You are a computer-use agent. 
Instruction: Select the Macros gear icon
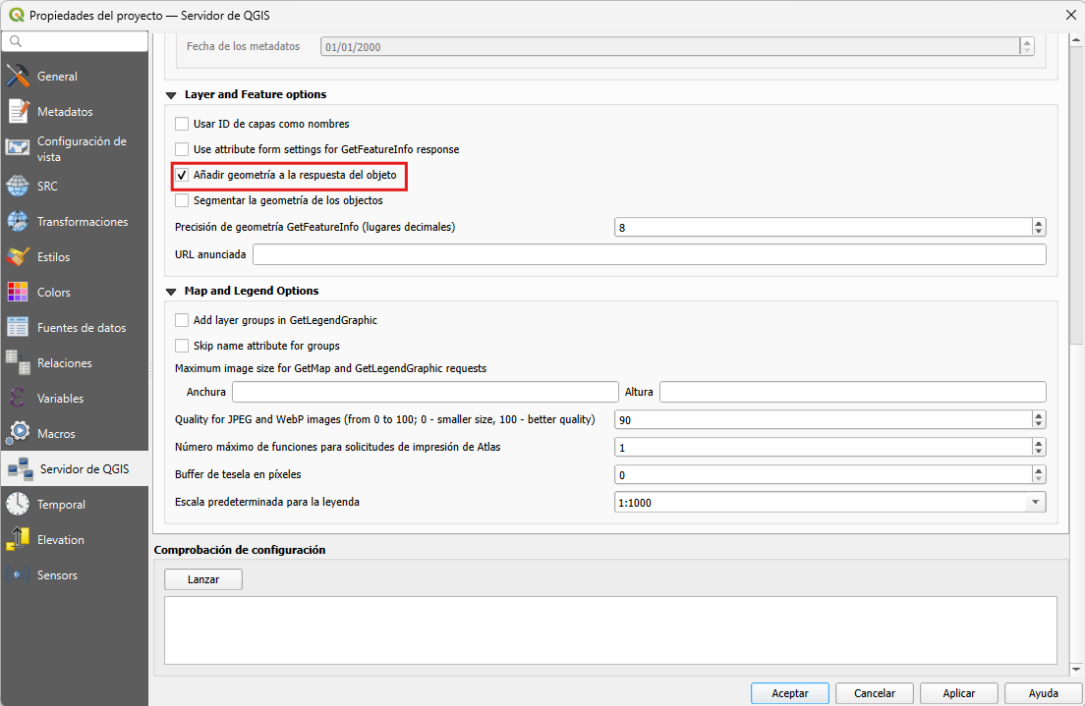18,434
